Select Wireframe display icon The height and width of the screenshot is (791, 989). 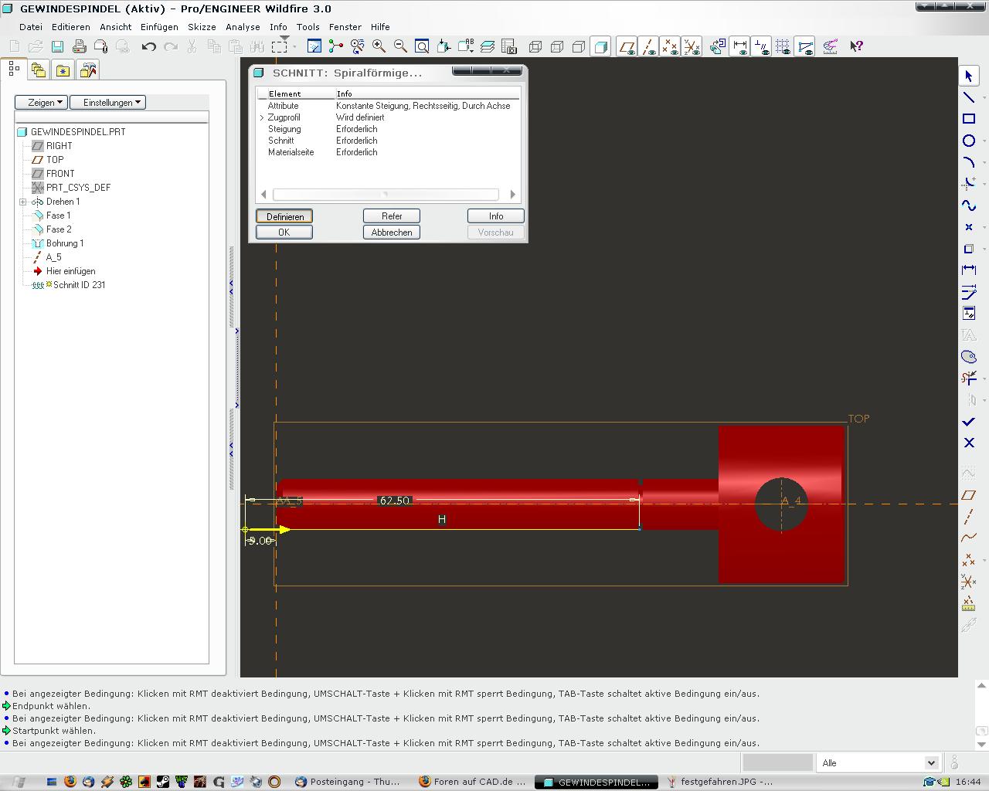click(x=535, y=46)
